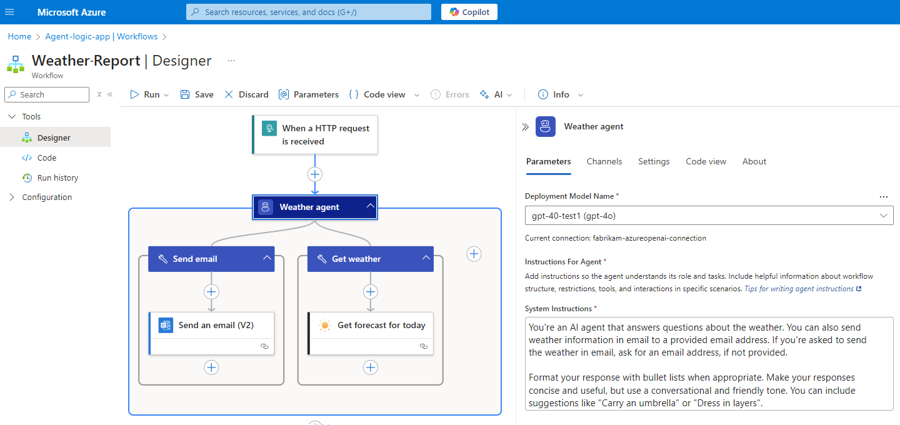Focus the top search resources box

(x=309, y=12)
